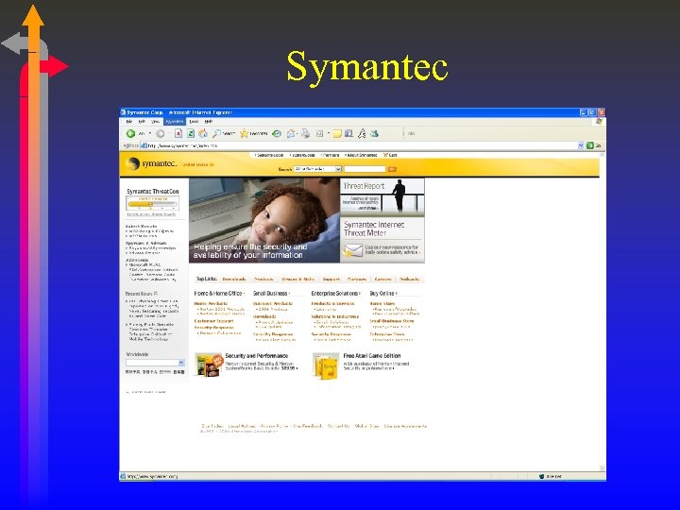This screenshot has height=510, width=680.
Task: Click the Support top link
Action: tap(331, 280)
